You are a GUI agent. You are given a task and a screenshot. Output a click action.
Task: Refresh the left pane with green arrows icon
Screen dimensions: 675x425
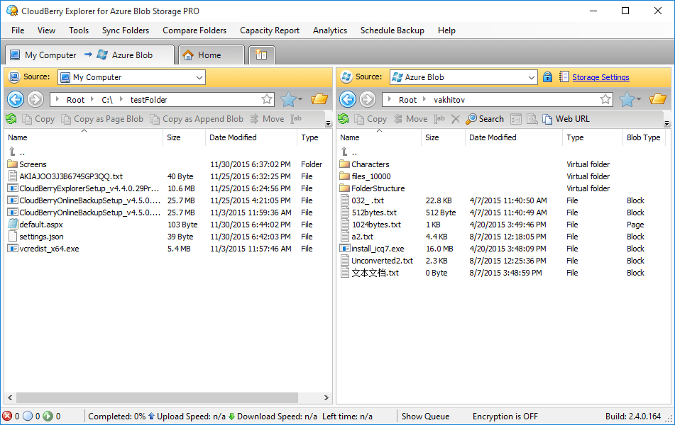tap(11, 119)
